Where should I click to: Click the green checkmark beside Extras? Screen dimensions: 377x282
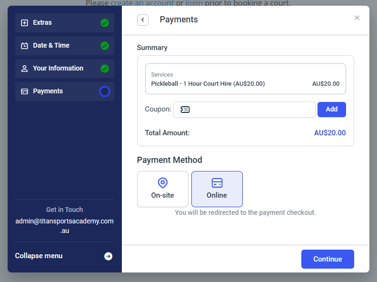[x=105, y=23]
